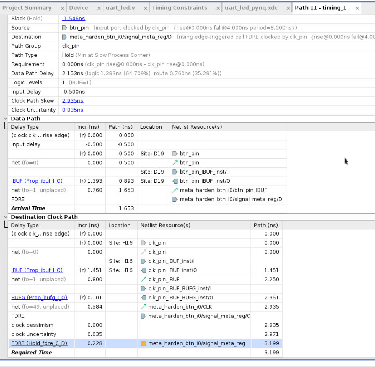The image size is (375, 367).
Task: Select the Data Path 'input delay' row
Action: tap(148, 144)
